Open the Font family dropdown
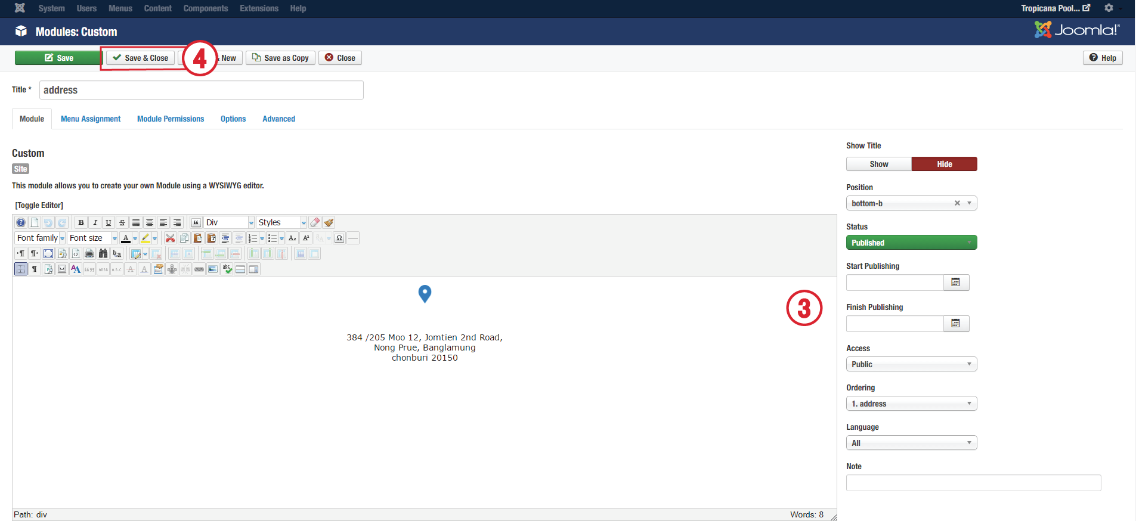Viewport: 1136px width, 521px height. (40, 238)
